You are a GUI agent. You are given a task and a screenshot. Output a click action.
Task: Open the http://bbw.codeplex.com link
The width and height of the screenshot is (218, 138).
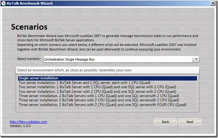[29, 122]
